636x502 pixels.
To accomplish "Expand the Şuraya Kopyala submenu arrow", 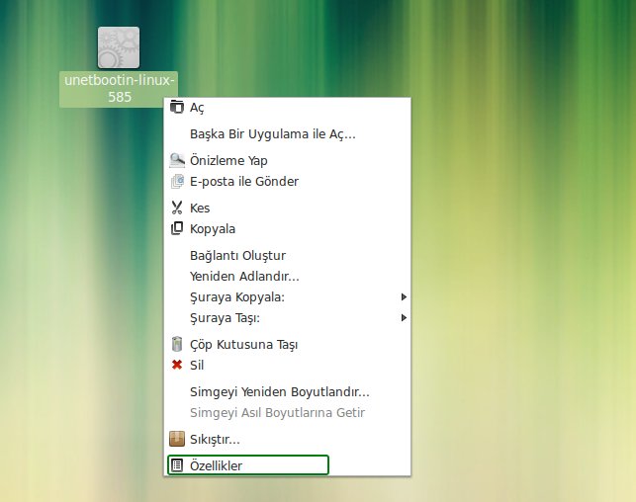I will coord(404,297).
